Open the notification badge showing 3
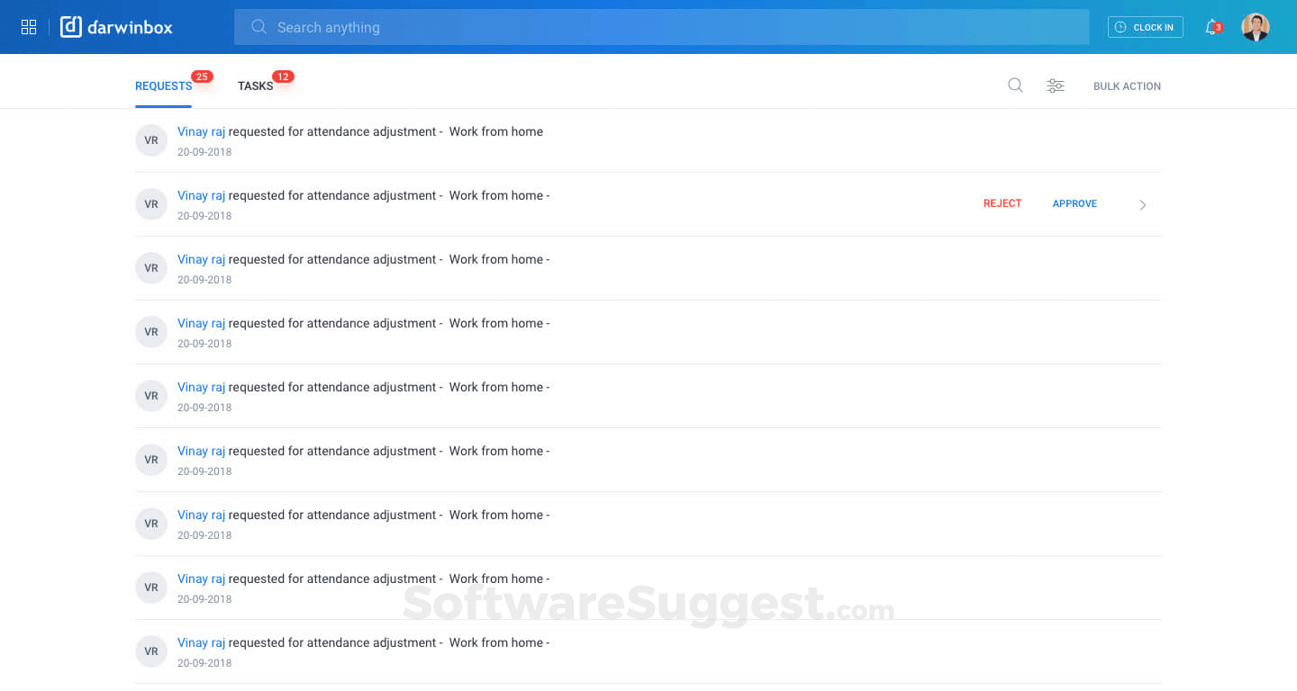Viewport: 1297px width, 691px height. [x=1217, y=28]
